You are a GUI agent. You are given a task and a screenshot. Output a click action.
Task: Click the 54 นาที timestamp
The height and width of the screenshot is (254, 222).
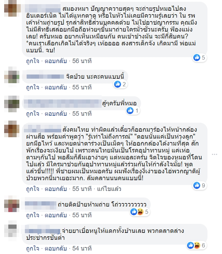click(x=82, y=248)
